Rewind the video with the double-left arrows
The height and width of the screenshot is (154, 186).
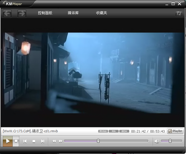click(x=54, y=141)
